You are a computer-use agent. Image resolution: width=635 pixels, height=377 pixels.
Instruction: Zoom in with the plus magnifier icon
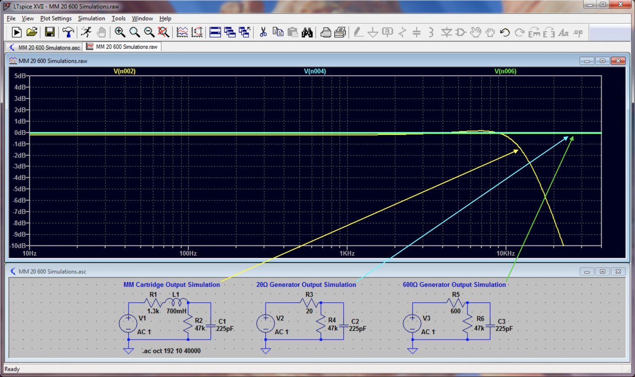click(x=120, y=32)
